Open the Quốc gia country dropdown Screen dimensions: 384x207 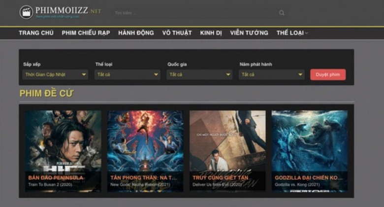199,75
